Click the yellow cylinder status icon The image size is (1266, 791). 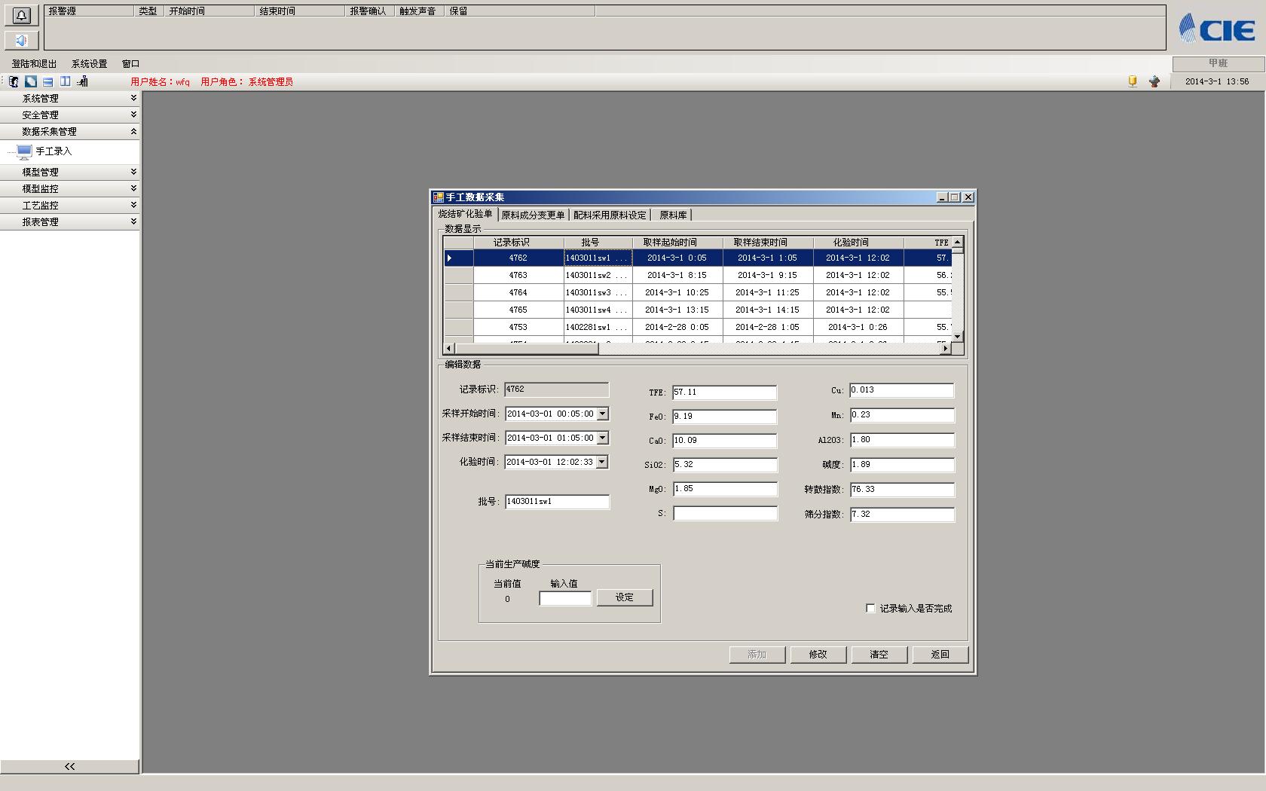click(1132, 81)
